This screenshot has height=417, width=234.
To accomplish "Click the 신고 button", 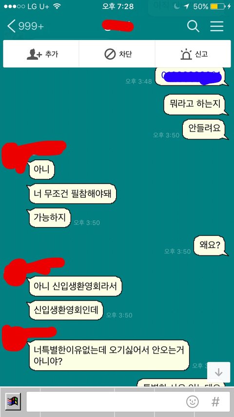I will click(x=193, y=54).
